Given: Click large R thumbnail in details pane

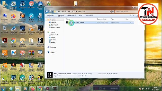Looking at the screenshot, I should (x=50, y=75).
